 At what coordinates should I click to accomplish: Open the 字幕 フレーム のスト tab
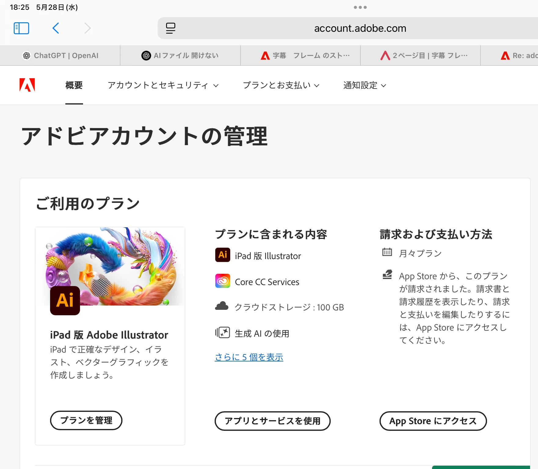[x=300, y=55]
